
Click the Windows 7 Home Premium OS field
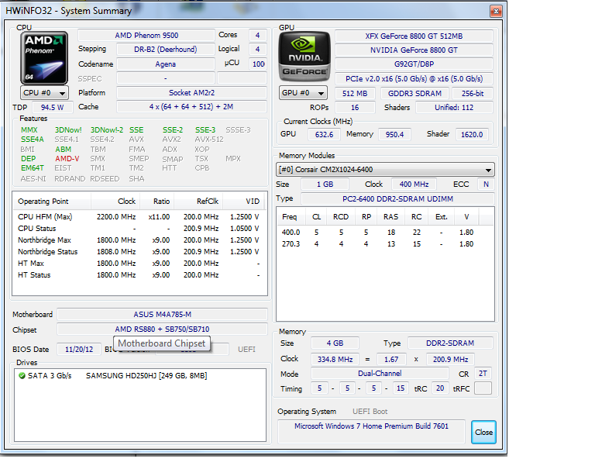click(371, 431)
